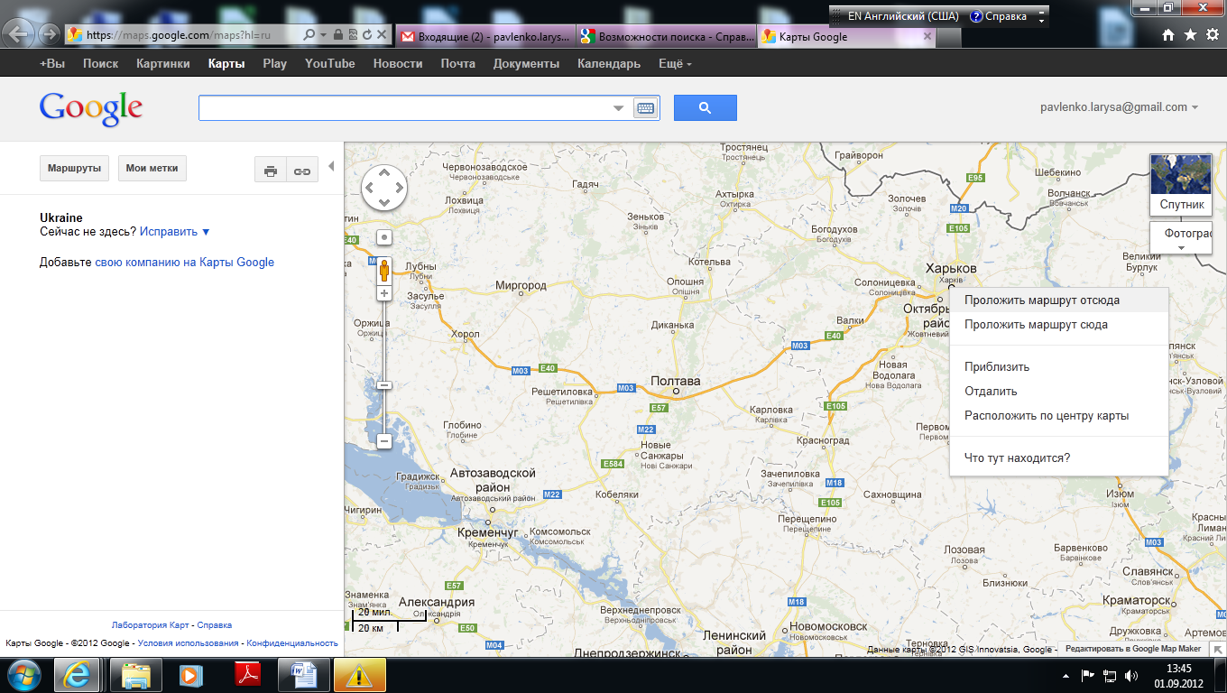This screenshot has height=693, width=1227.
Task: Click the Полтава city label on the map
Action: 675,382
